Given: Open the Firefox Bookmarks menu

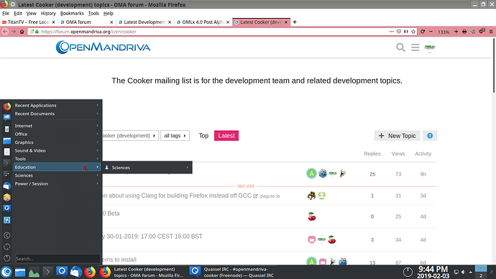Looking at the screenshot, I should coord(72,13).
